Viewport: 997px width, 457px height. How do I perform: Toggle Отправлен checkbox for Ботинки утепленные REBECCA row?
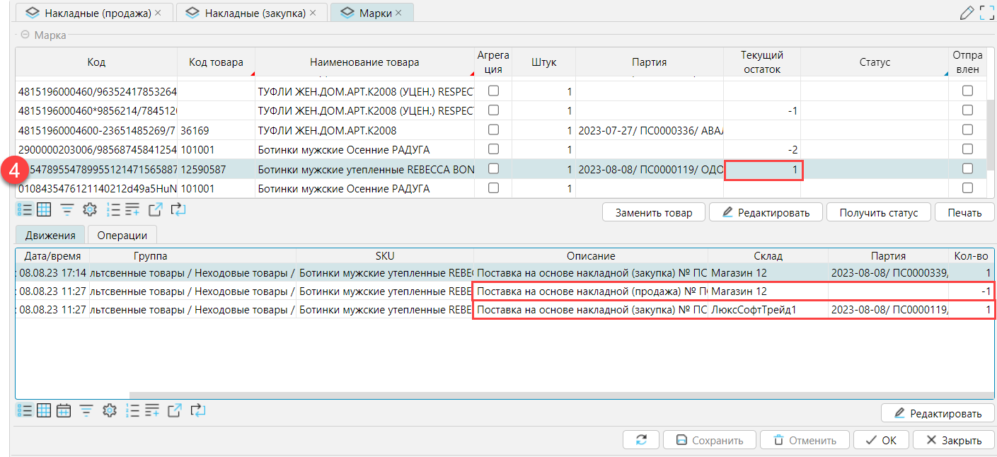(x=967, y=169)
